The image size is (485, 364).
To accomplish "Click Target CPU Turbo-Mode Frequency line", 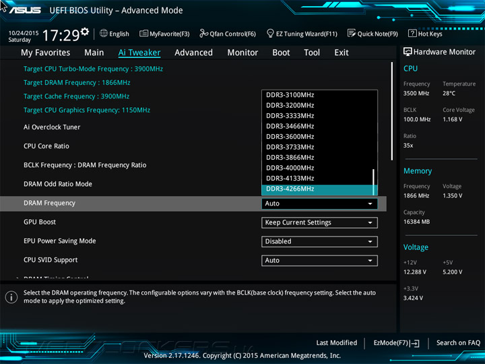I will tap(93, 69).
